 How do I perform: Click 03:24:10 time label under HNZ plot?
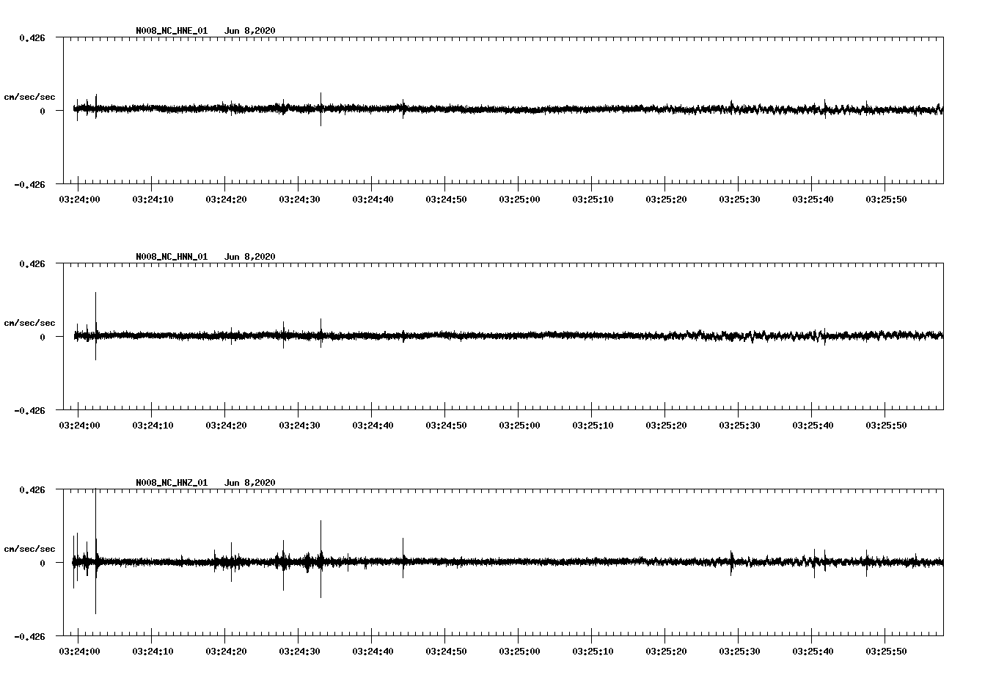click(x=152, y=652)
